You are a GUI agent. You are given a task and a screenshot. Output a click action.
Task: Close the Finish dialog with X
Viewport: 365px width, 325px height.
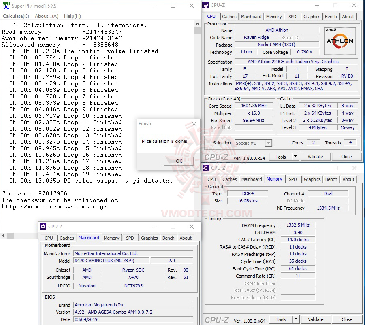pyautogui.click(x=194, y=124)
